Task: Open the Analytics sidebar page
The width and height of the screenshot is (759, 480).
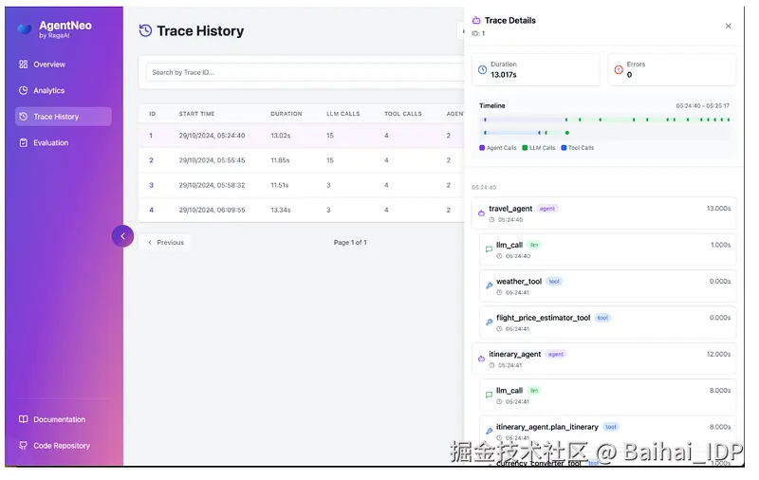Action: pyautogui.click(x=63, y=90)
